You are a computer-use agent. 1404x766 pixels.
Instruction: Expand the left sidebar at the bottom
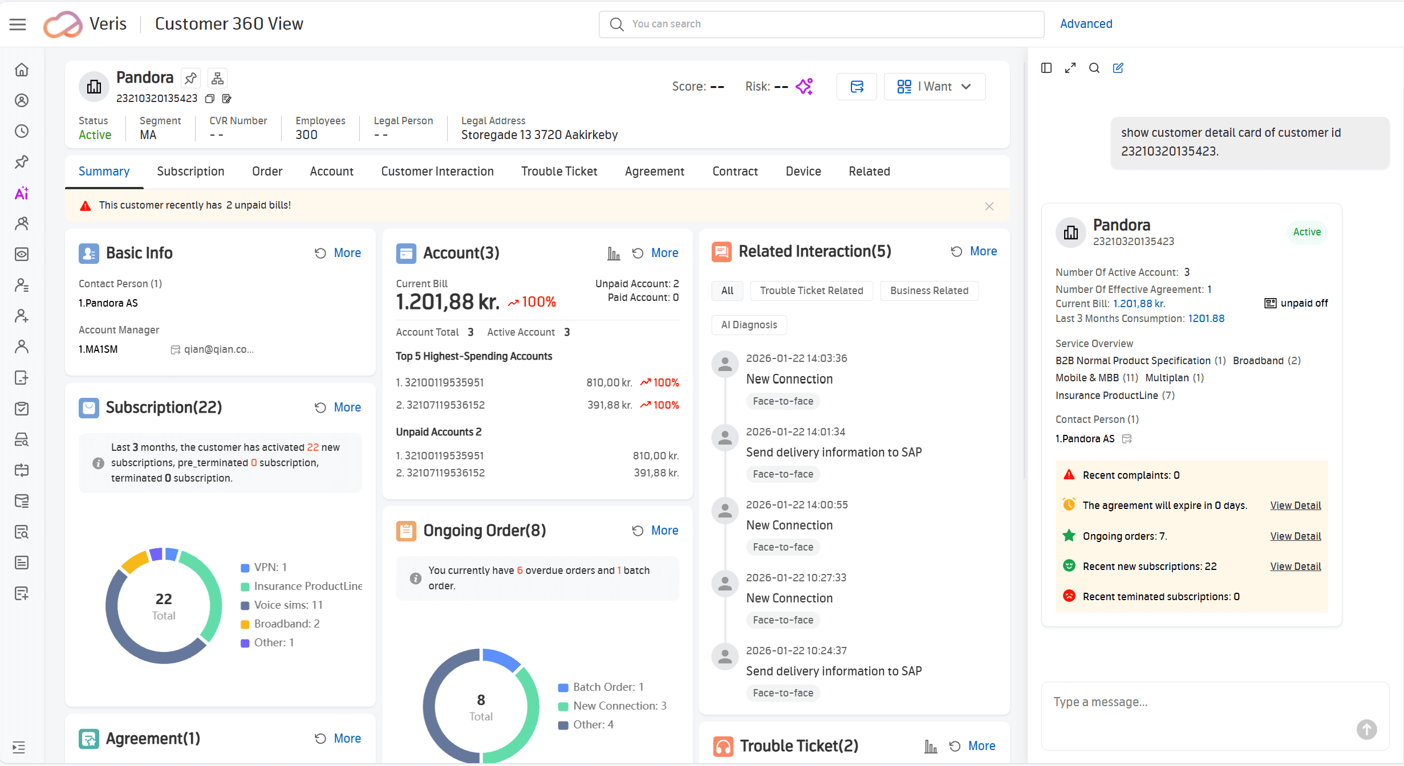coord(19,747)
